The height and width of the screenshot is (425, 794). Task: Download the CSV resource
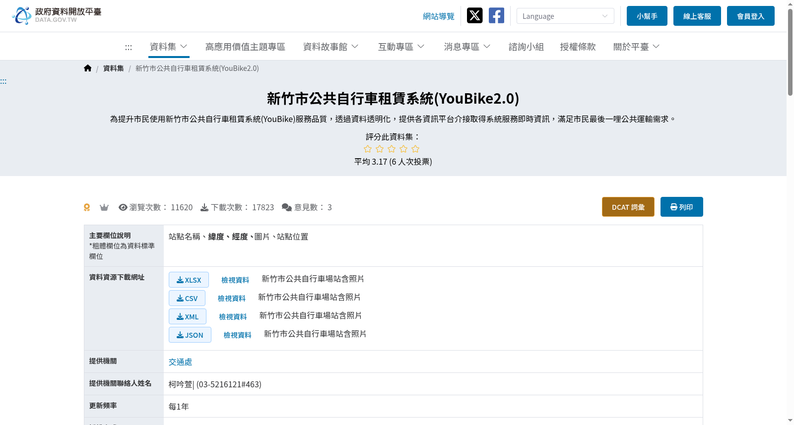pyautogui.click(x=187, y=298)
